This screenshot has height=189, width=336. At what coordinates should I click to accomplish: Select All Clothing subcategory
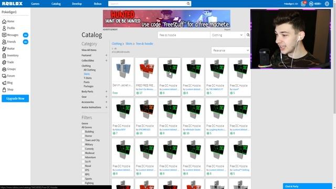(90, 70)
